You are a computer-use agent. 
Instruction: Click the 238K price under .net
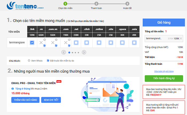76,35
